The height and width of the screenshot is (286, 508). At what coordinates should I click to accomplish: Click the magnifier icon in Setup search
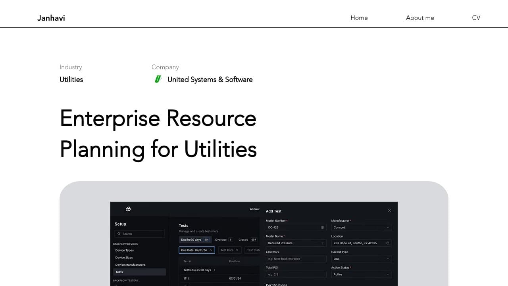click(x=119, y=234)
